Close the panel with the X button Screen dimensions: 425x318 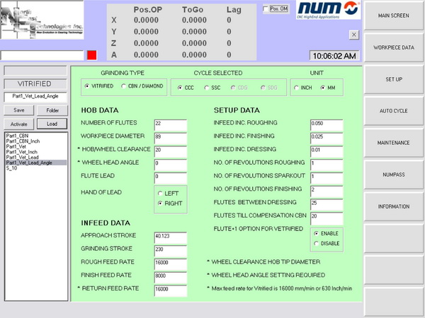(353, 35)
